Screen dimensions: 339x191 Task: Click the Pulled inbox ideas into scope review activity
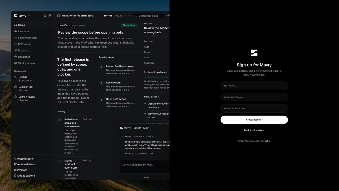pyautogui.click(x=75, y=136)
